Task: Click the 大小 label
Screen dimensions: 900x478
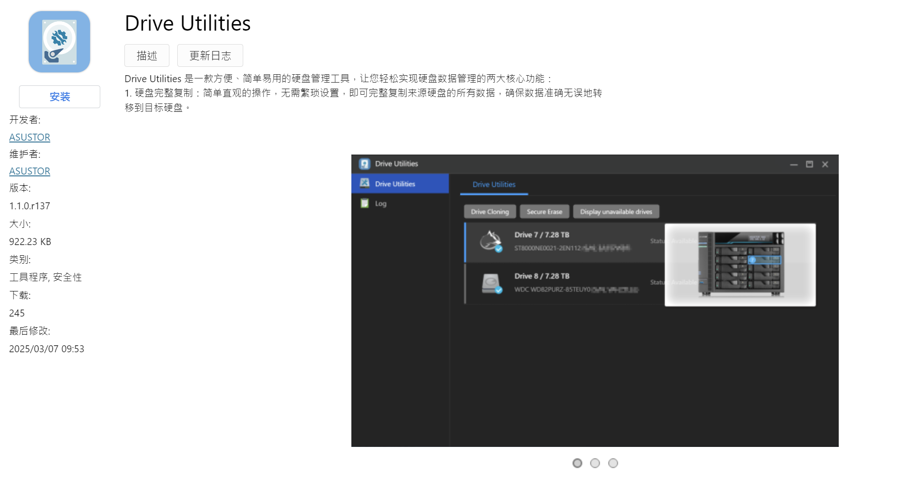Action: [x=20, y=224]
